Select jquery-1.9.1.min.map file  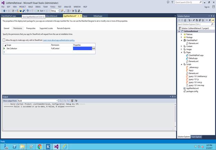[196, 86]
